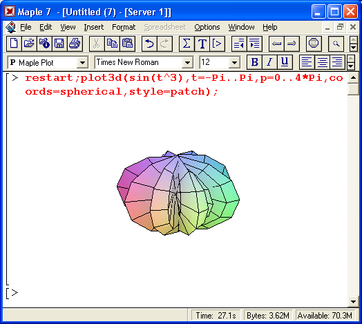The height and width of the screenshot is (324, 362).
Task: Undo last action with curved arrow icon
Action: click(149, 44)
